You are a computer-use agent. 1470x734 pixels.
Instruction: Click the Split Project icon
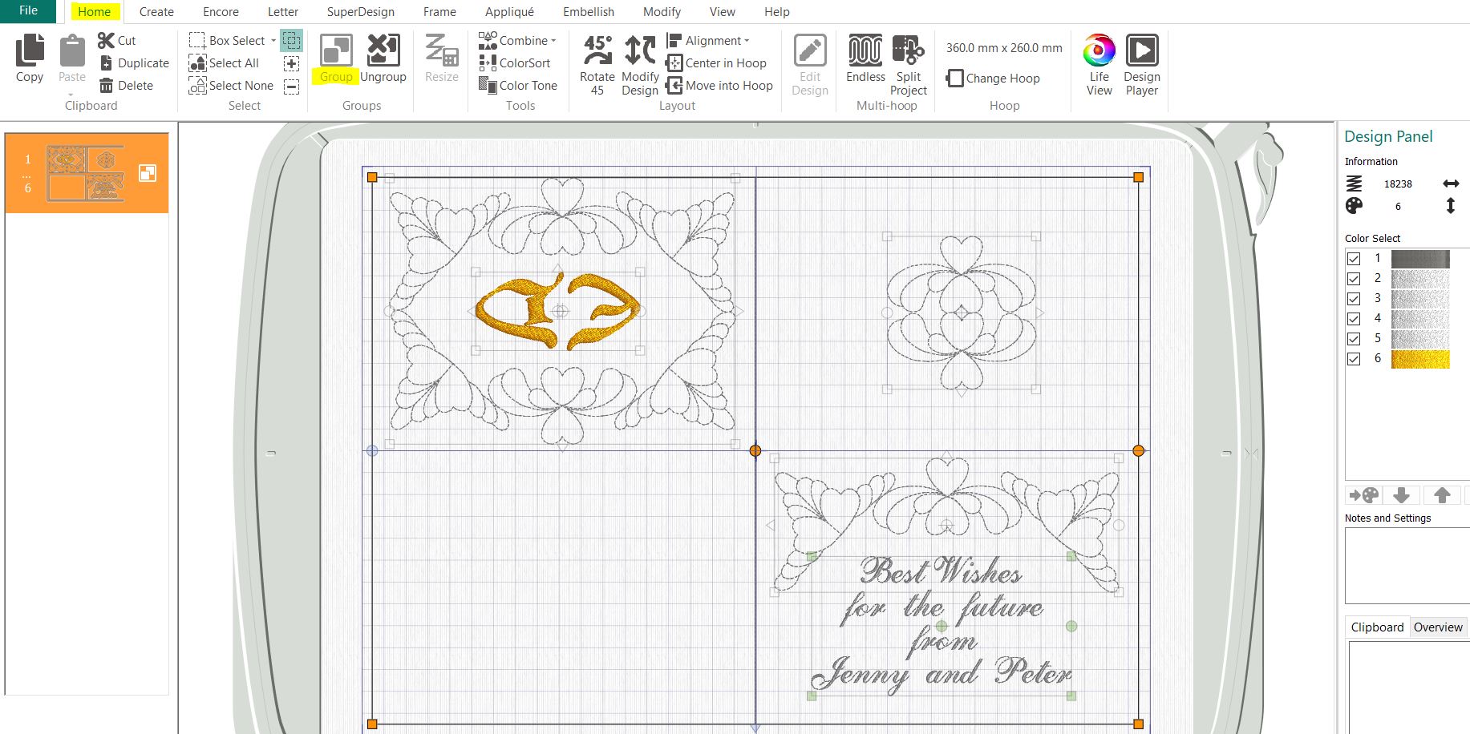point(909,50)
